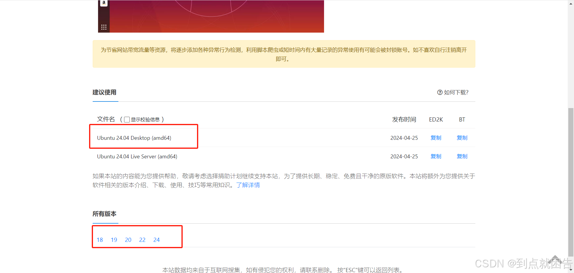Select the 建议使用 tab

tap(104, 92)
